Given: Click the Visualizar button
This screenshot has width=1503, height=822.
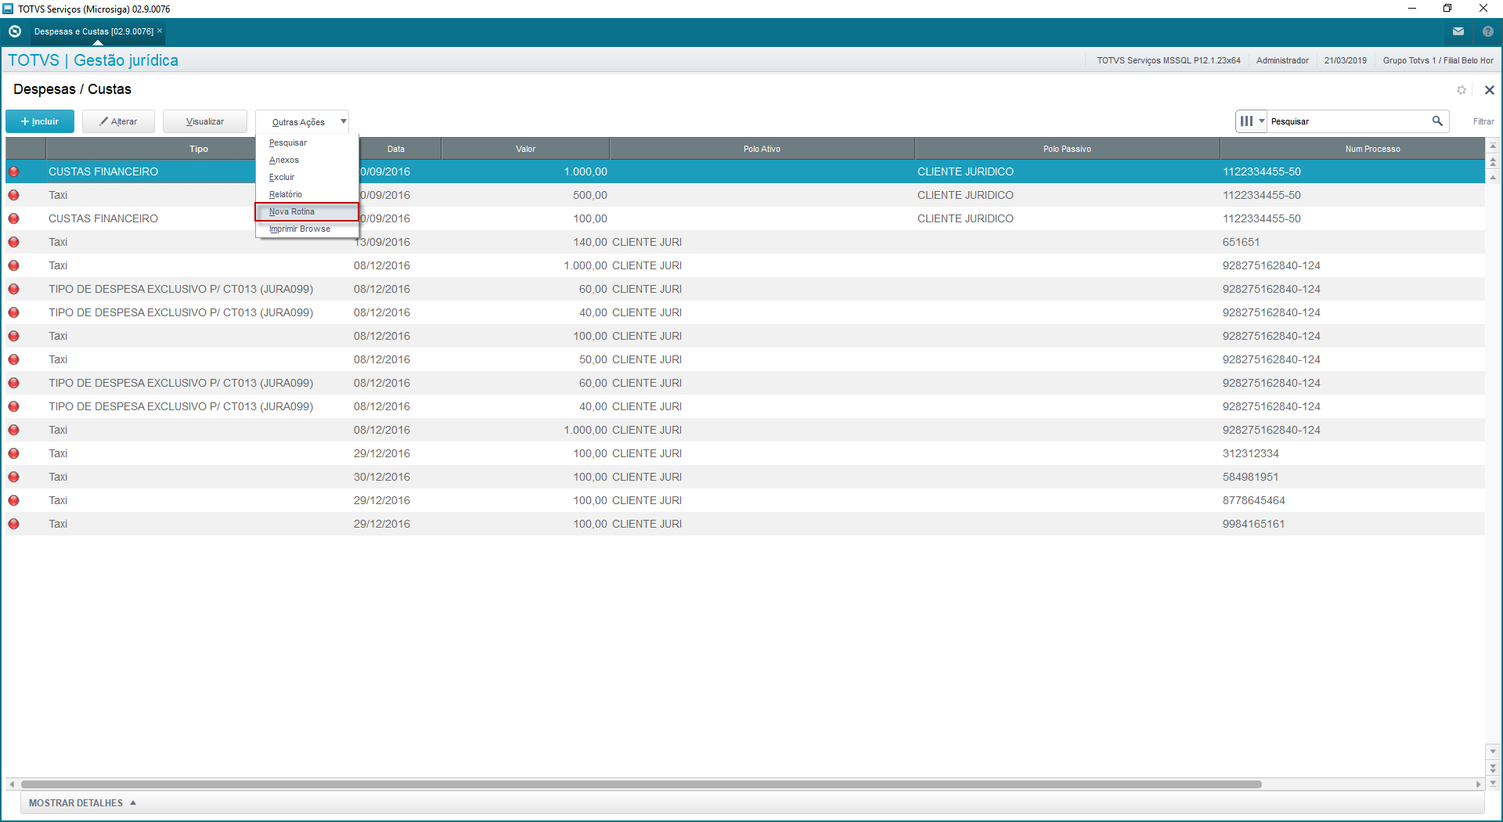Looking at the screenshot, I should point(205,121).
